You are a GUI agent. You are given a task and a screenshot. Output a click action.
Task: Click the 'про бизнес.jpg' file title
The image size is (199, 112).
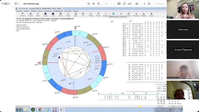(31, 4)
